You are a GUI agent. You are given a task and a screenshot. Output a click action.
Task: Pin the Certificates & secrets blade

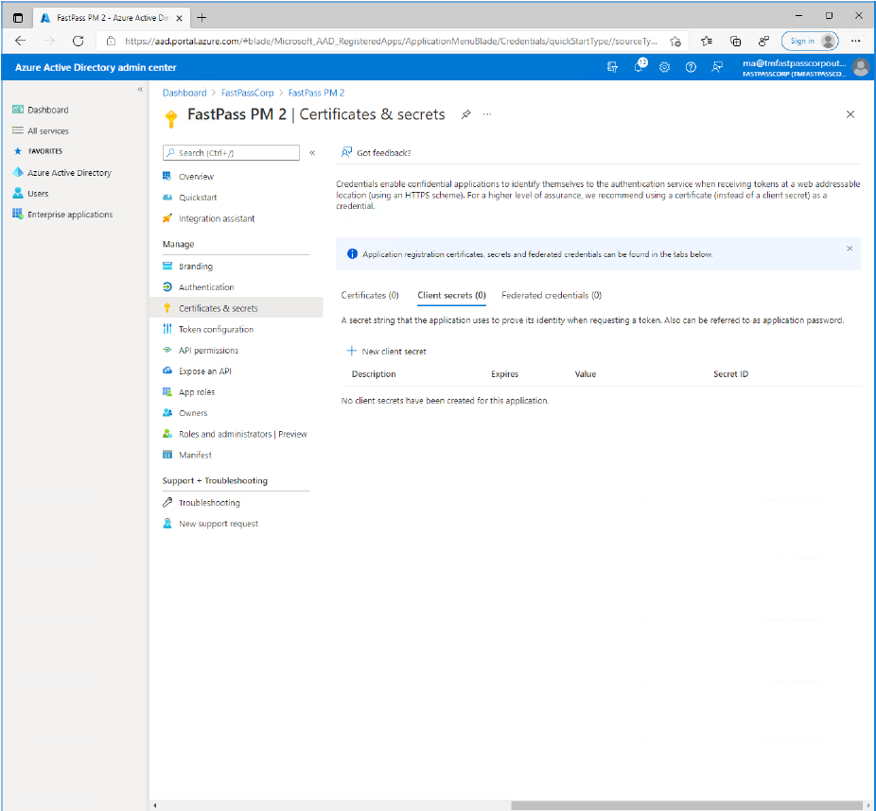(x=465, y=114)
